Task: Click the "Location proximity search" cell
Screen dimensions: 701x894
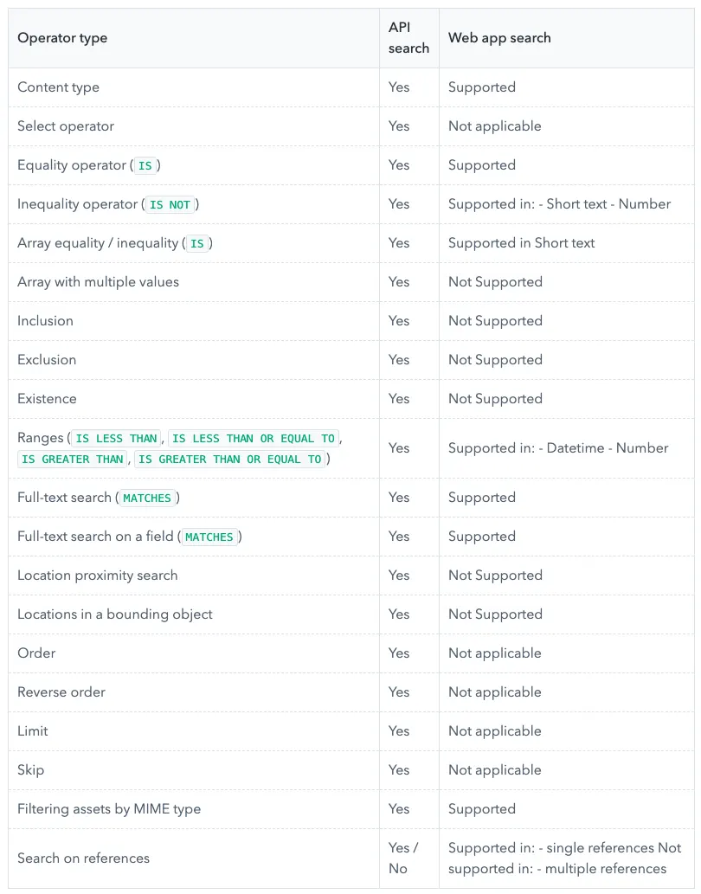Action: (97, 576)
